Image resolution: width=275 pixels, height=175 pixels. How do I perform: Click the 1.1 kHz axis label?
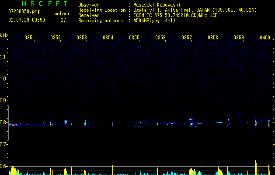point(3,57)
